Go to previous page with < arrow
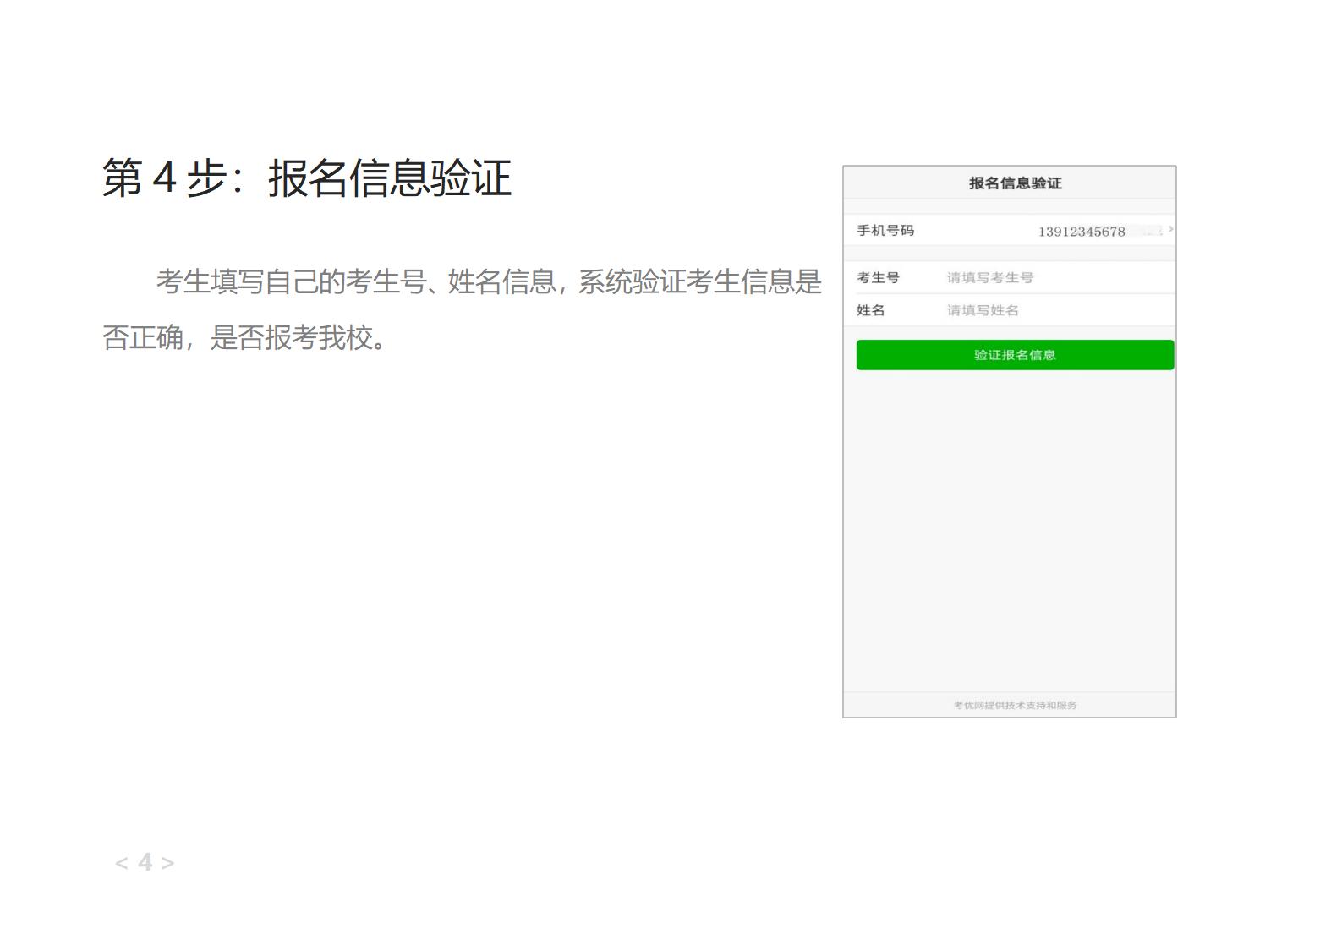Viewport: 1342px width, 945px height. coord(122,863)
